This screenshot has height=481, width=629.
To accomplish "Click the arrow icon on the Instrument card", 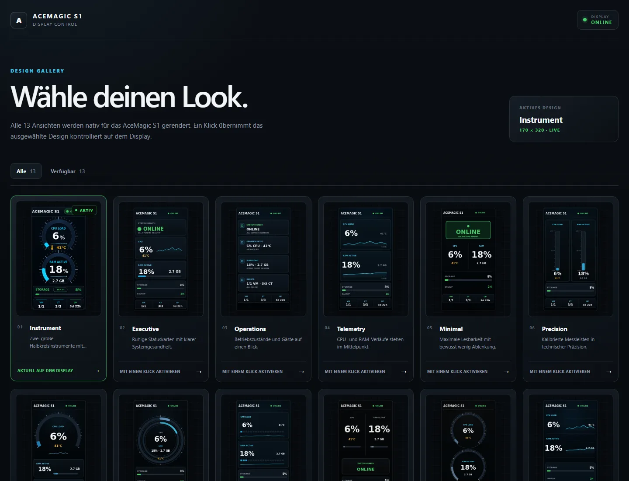I will tap(97, 371).
